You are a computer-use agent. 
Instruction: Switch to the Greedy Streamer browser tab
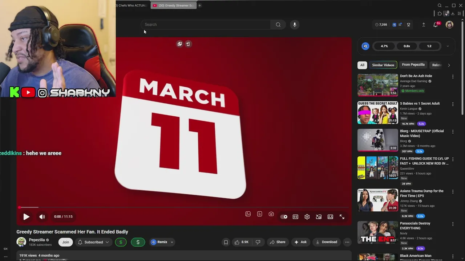(x=174, y=5)
